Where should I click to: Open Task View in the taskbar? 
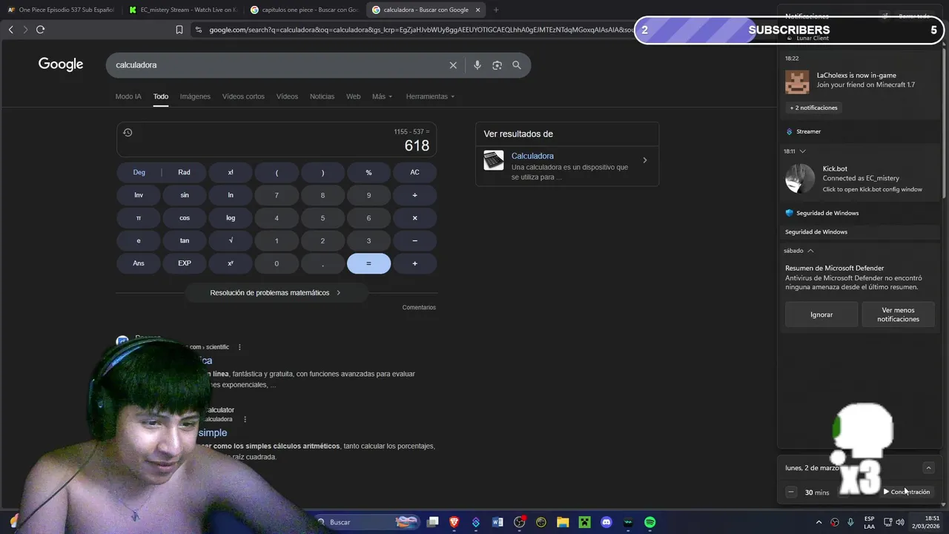pos(433,522)
